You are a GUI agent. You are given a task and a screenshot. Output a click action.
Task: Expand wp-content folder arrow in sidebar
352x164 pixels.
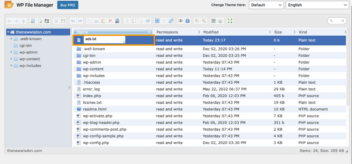click(x=11, y=59)
